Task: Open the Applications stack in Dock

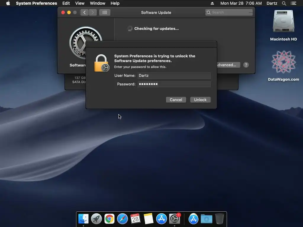Action: tap(194, 219)
